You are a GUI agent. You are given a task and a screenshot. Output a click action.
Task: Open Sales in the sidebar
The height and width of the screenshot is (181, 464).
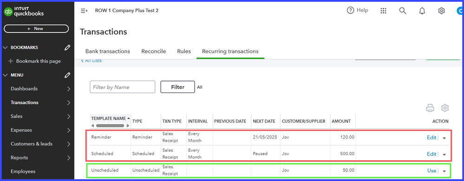(x=17, y=116)
